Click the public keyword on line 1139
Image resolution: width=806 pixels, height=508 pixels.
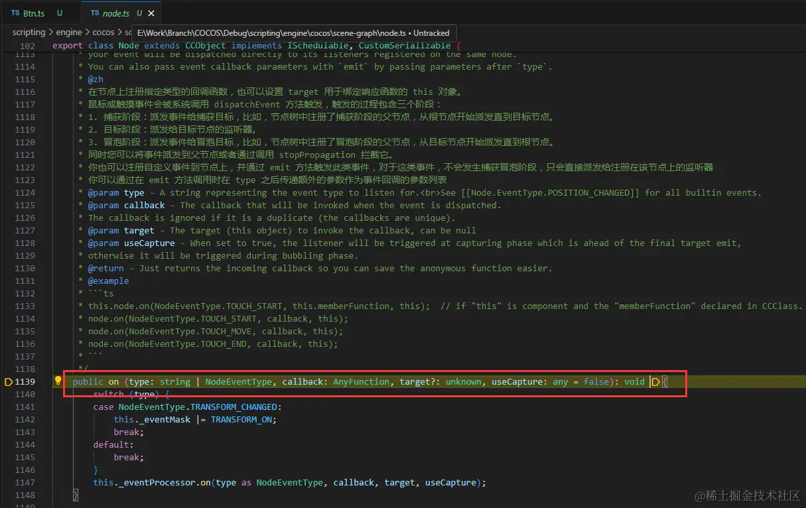[88, 382]
